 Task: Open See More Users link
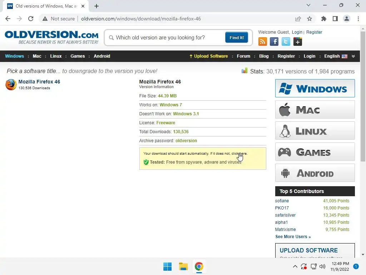(293, 237)
